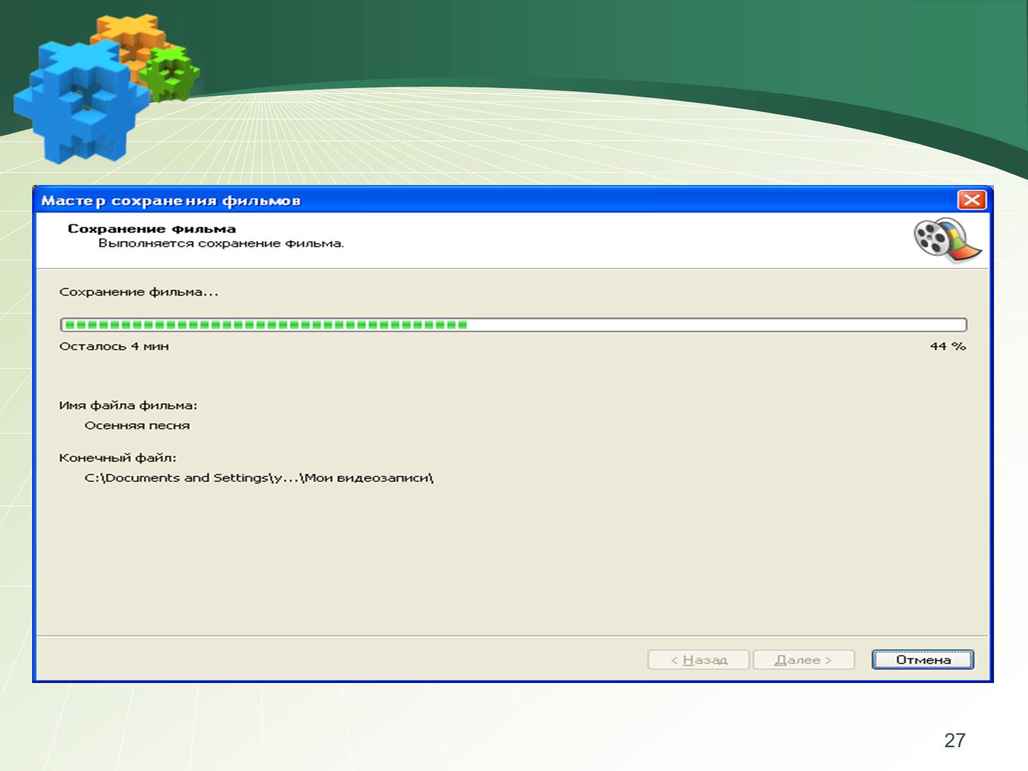This screenshot has height=771, width=1028.
Task: Click the Конечный файл: label
Action: pos(118,458)
